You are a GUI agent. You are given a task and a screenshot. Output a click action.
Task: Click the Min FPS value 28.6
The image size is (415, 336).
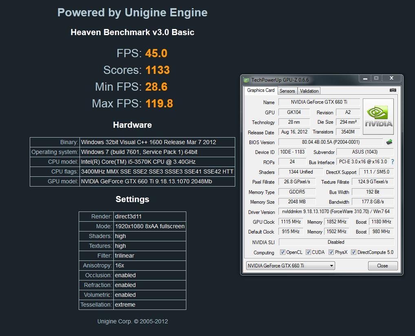(156, 87)
